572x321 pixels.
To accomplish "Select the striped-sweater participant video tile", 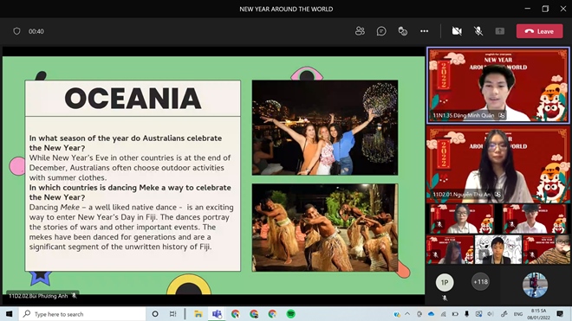I will point(546,249).
